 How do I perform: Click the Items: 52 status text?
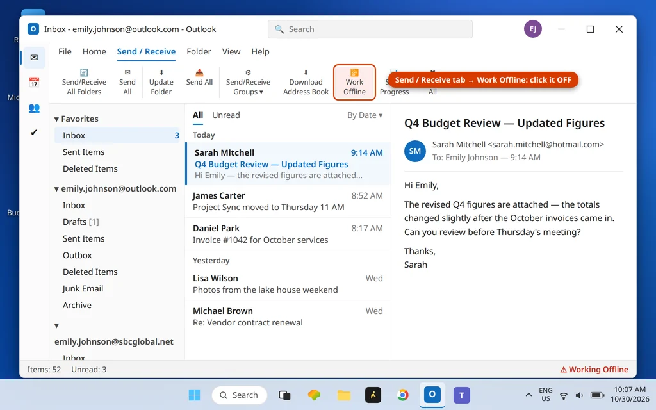click(x=44, y=370)
